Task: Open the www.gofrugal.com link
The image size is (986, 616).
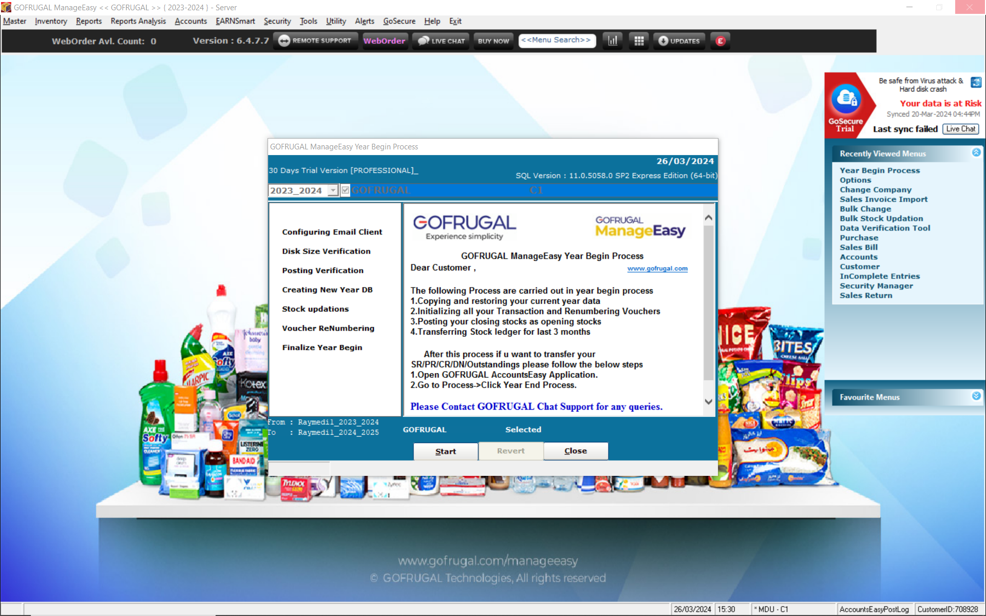Action: pos(657,268)
